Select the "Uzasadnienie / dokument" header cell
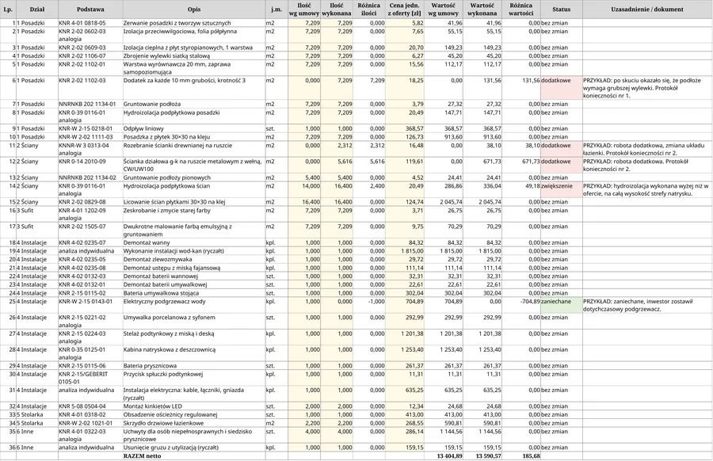The image size is (713, 461). pyautogui.click(x=647, y=9)
